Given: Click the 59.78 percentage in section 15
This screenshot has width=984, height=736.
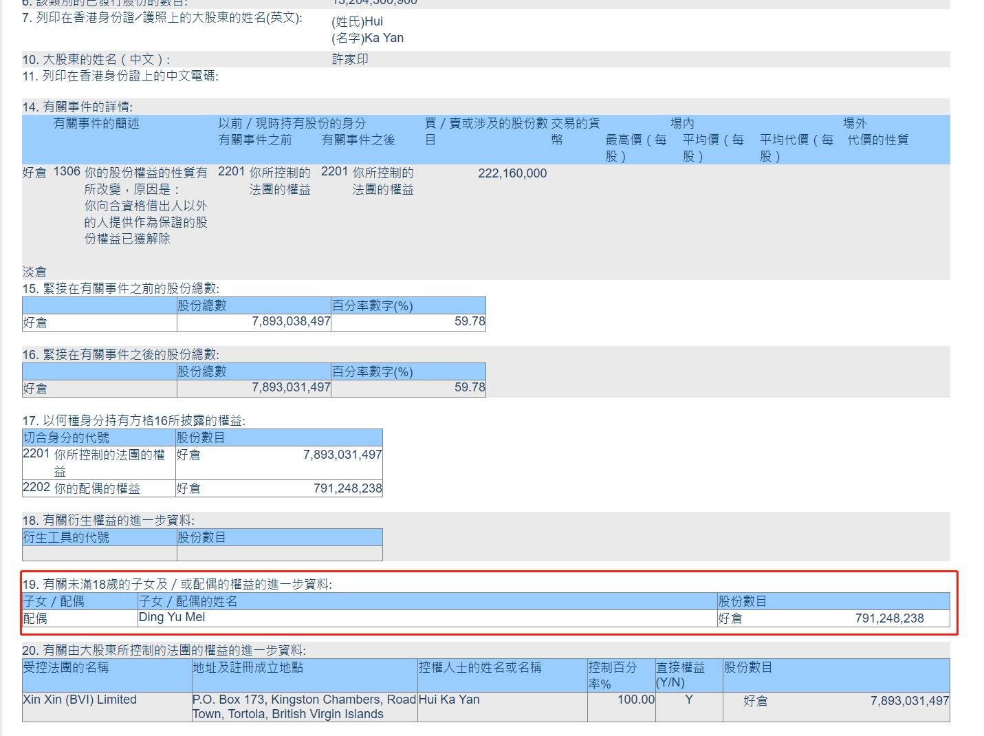Looking at the screenshot, I should (x=469, y=321).
